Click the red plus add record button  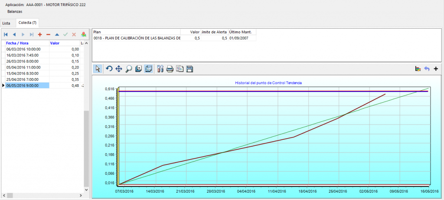(x=40, y=34)
